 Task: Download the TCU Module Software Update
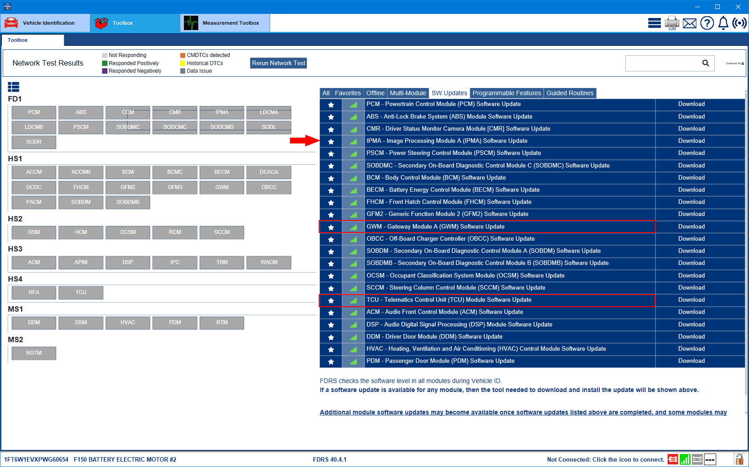click(x=691, y=300)
